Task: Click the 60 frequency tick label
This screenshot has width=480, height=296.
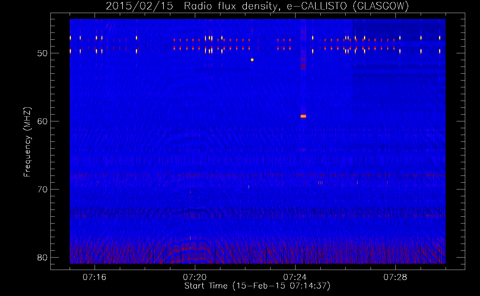Action: pyautogui.click(x=42, y=121)
